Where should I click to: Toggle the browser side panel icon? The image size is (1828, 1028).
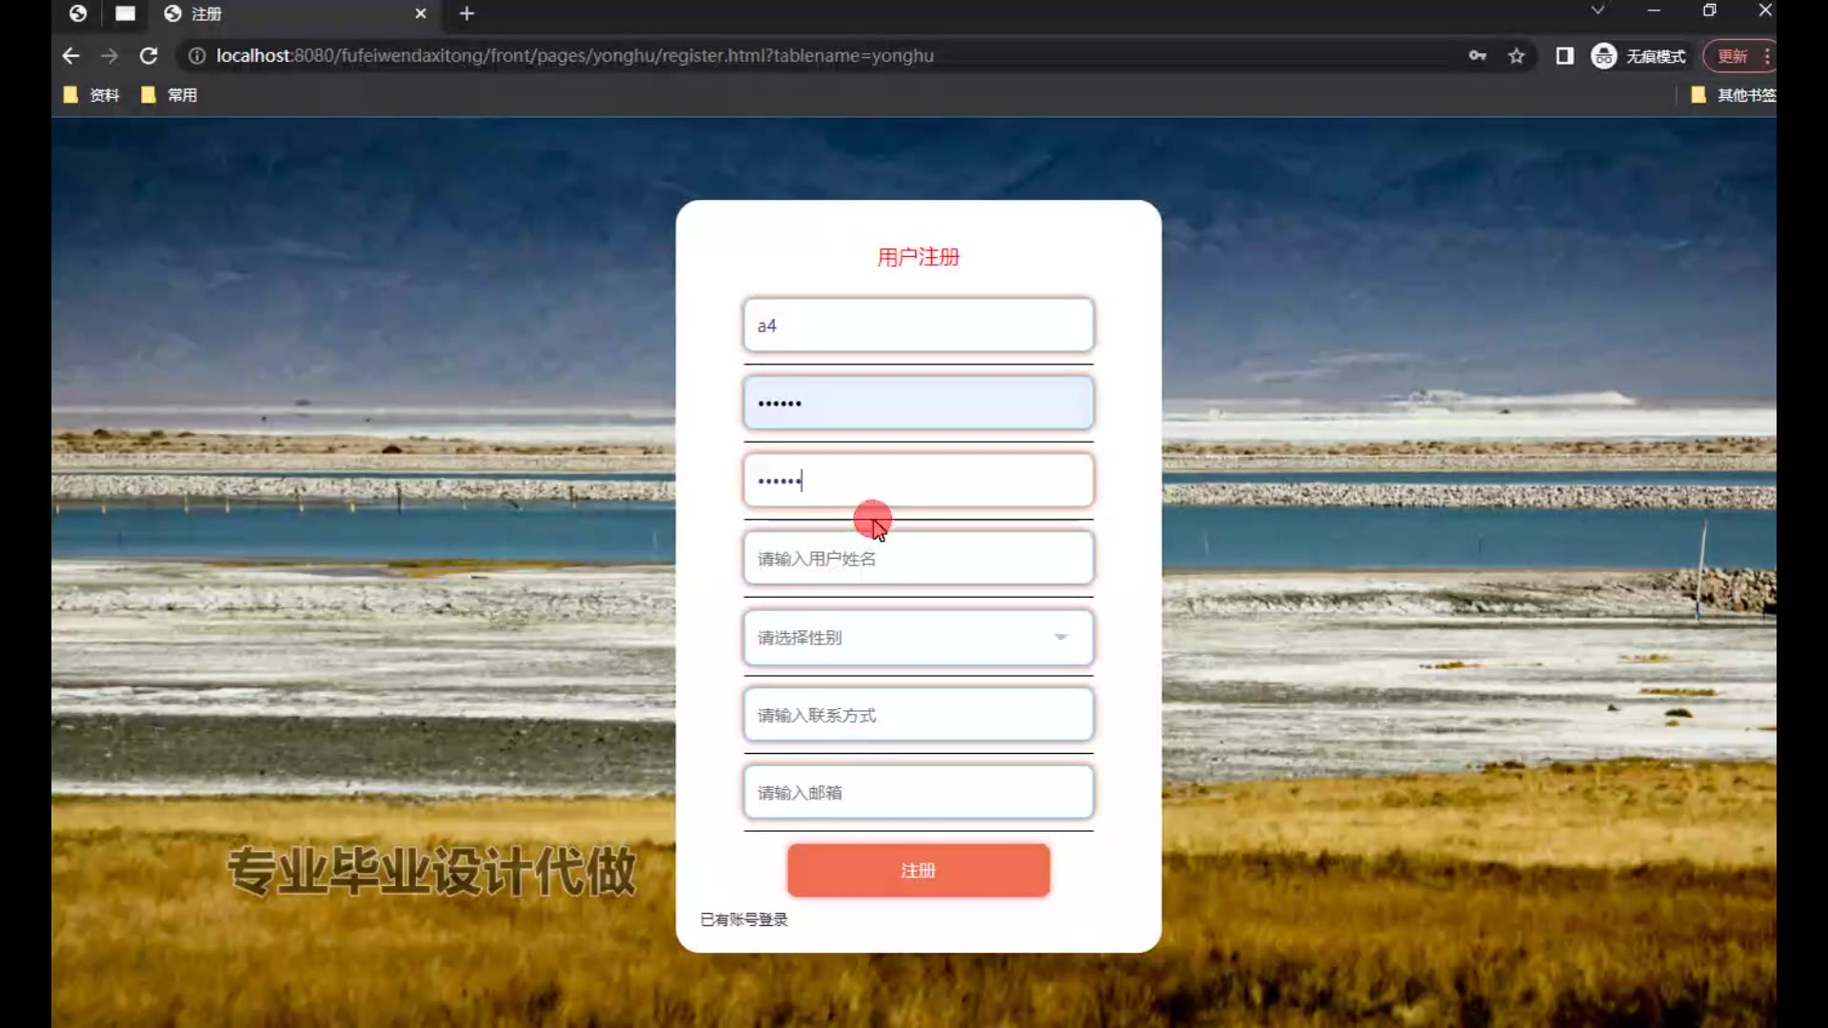1564,56
